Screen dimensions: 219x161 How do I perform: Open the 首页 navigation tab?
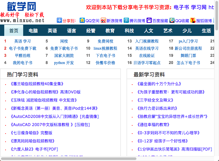(14, 31)
